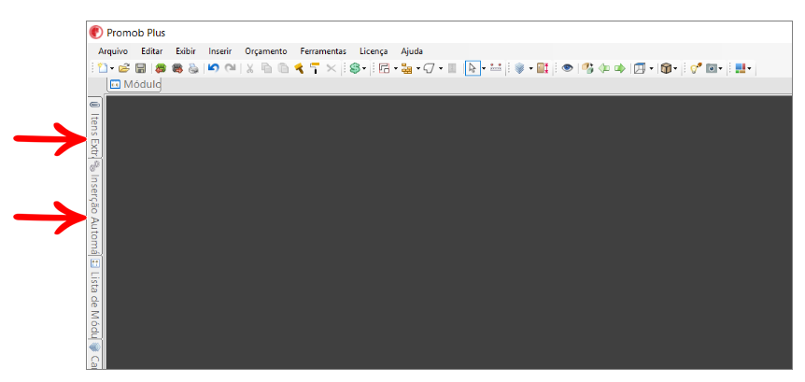The width and height of the screenshot is (805, 382).
Task: Click the camera render icon
Action: pyautogui.click(x=712, y=68)
